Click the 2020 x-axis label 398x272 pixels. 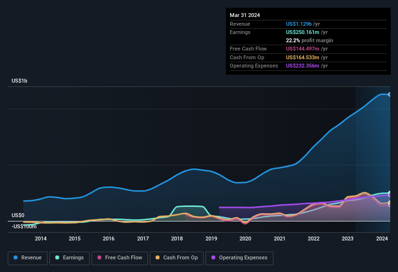click(x=245, y=238)
